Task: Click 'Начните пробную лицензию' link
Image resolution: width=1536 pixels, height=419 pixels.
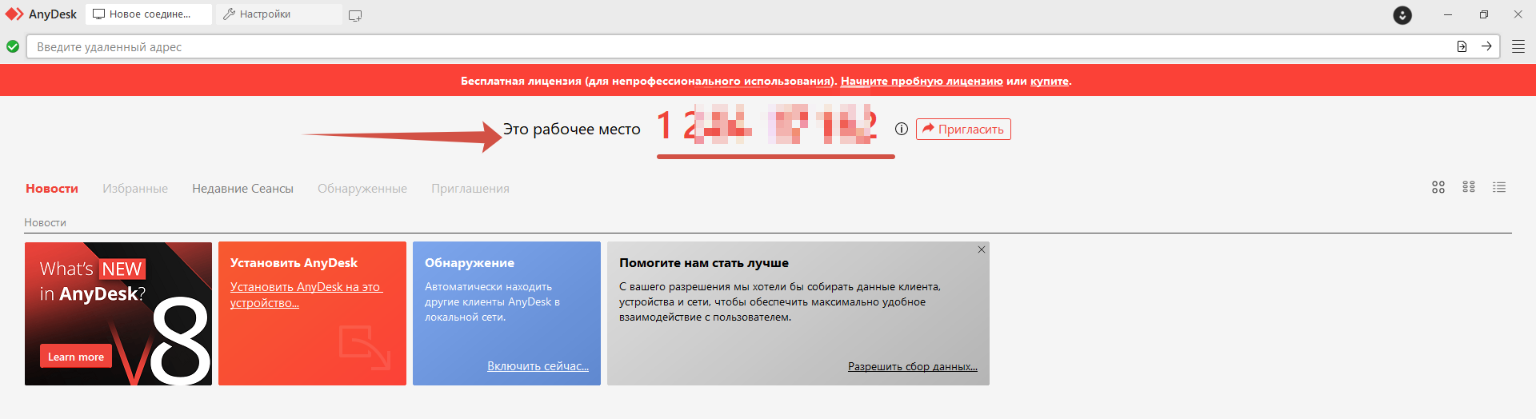Action: pos(922,81)
